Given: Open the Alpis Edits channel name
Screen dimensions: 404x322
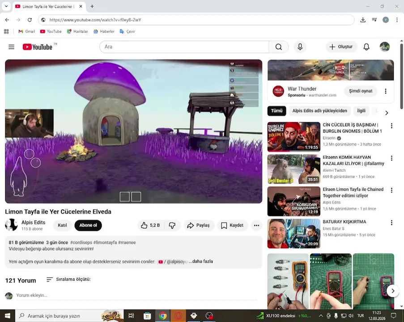Looking at the screenshot, I should (x=33, y=222).
